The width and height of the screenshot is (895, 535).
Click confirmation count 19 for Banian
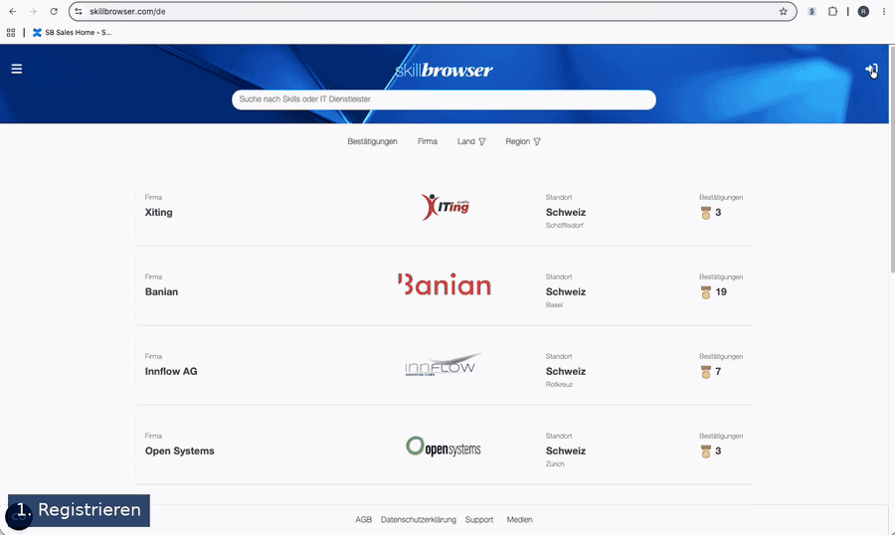click(x=721, y=291)
